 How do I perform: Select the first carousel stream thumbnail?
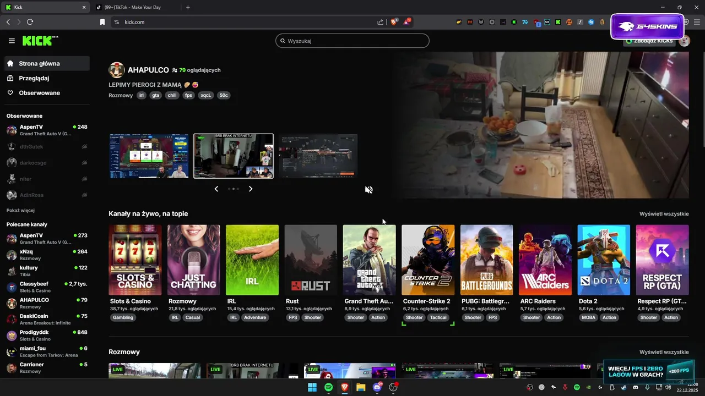(149, 156)
